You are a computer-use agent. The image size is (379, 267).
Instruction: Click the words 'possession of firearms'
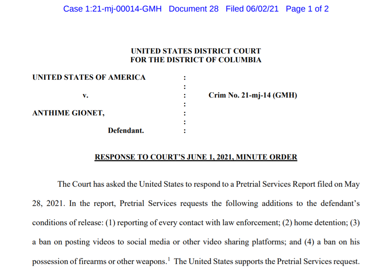coord(69,261)
